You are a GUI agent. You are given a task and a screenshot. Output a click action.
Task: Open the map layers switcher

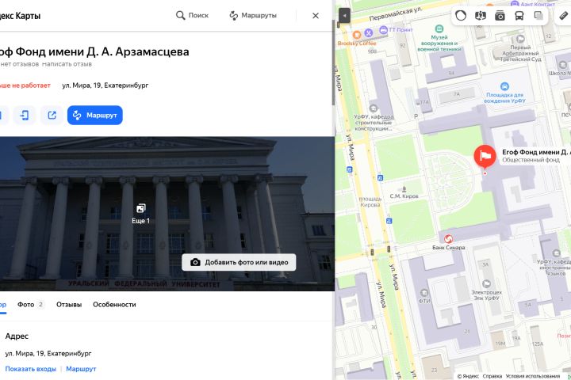pos(538,16)
